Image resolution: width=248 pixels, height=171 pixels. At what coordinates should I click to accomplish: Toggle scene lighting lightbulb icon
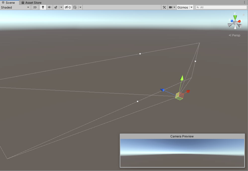(x=43, y=8)
